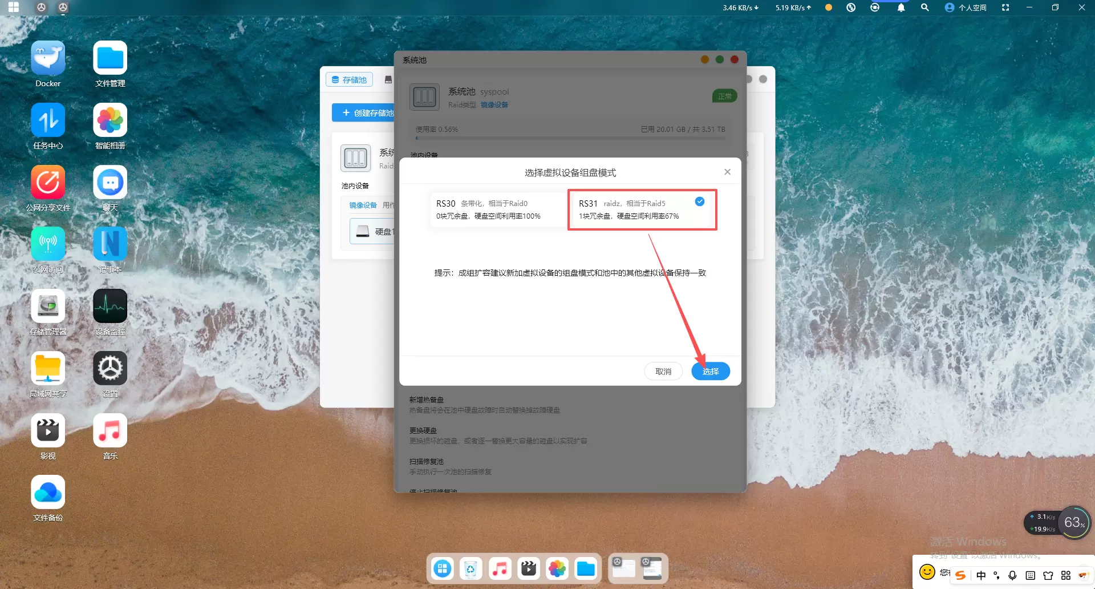Confirm with the 选择 button
Image resolution: width=1095 pixels, height=589 pixels.
pos(710,371)
